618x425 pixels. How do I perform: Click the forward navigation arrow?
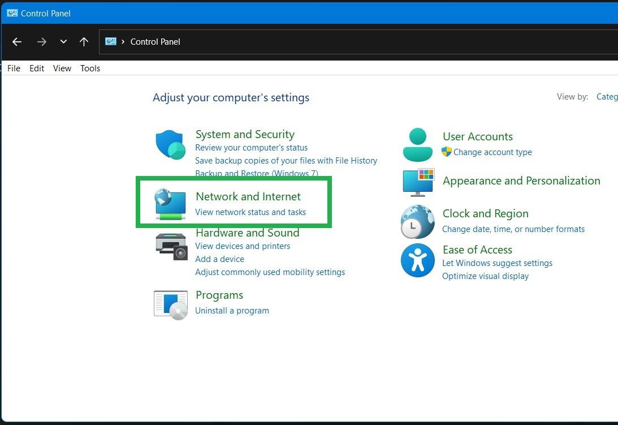(x=42, y=42)
